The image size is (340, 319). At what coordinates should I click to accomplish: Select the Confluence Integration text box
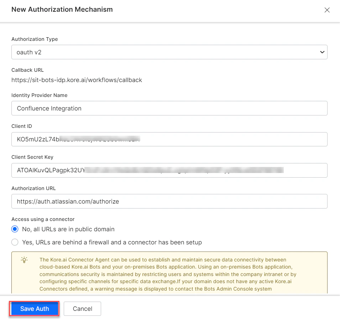tap(169, 108)
